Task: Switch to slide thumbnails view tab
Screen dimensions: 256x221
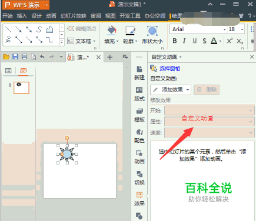Action: [x=23, y=71]
